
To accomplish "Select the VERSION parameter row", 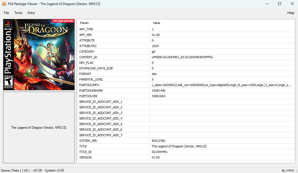I will click(x=186, y=157).
